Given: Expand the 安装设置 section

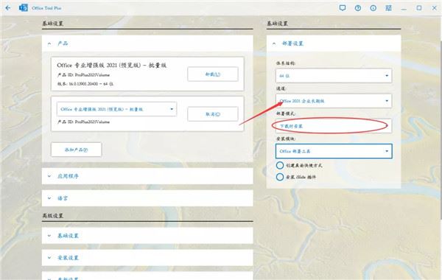Looking at the screenshot, I should (x=147, y=257).
